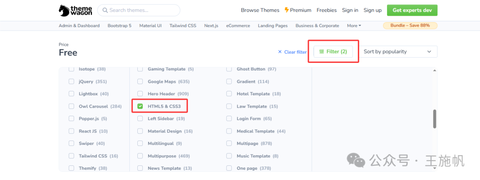Click the Premium lightning bolt icon
Image resolution: width=480 pixels, height=180 pixels.
(x=287, y=10)
